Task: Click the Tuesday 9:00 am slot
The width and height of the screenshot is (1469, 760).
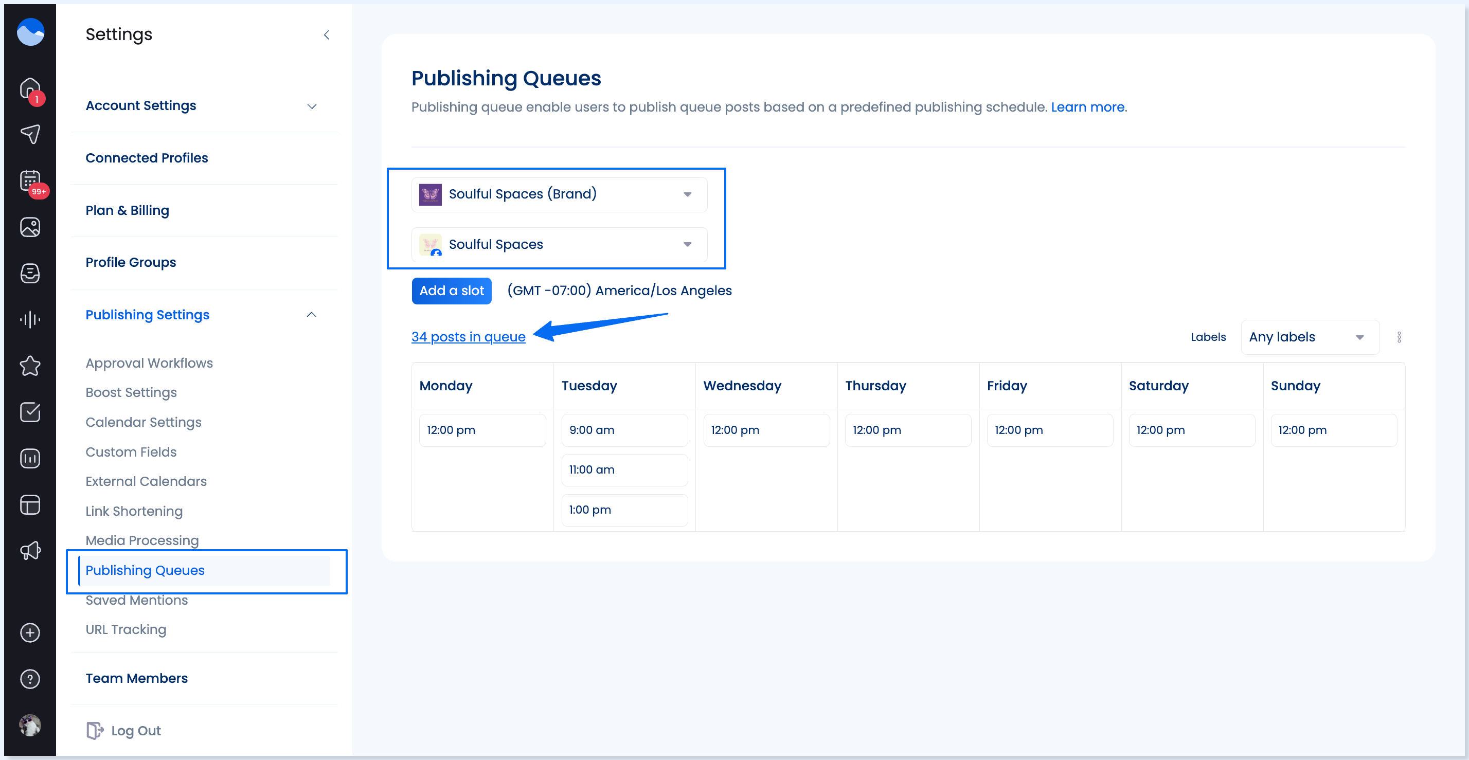Action: pos(624,430)
